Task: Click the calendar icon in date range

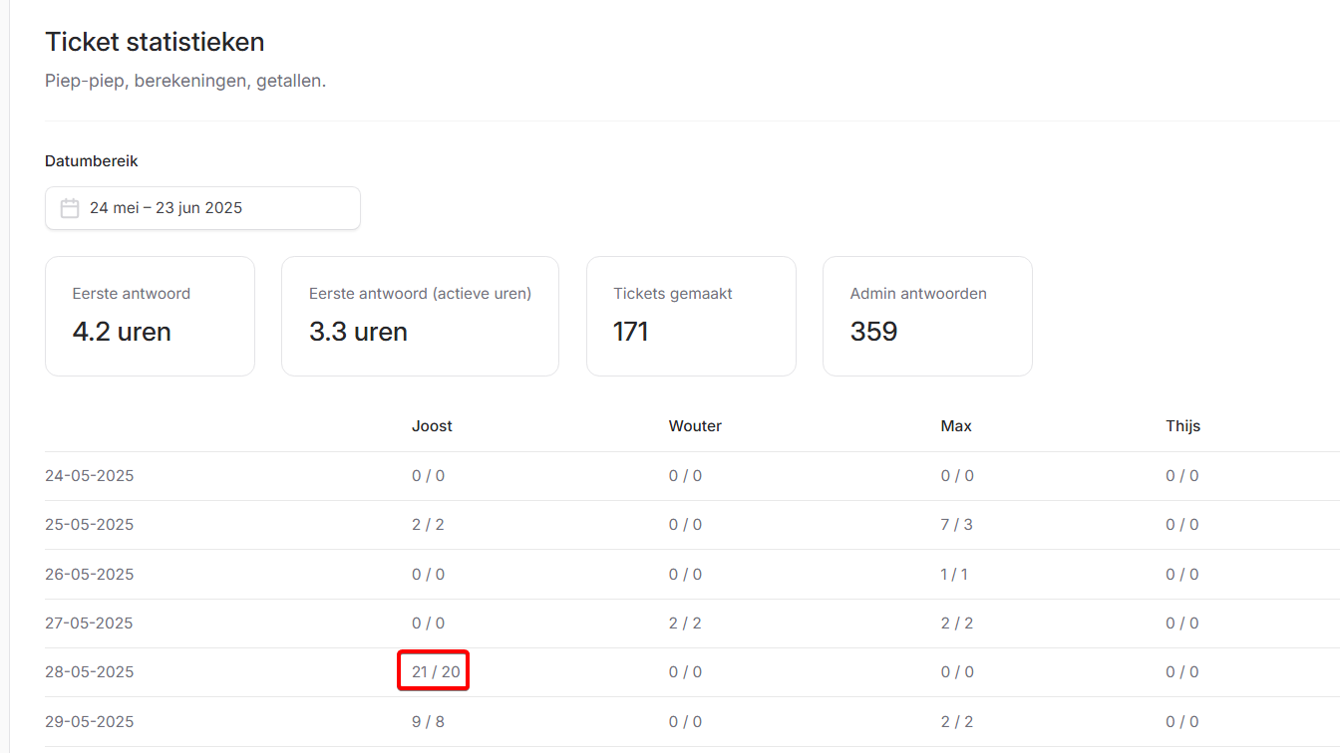Action: 70,208
